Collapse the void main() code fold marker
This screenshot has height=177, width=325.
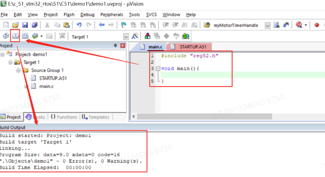coord(158,68)
